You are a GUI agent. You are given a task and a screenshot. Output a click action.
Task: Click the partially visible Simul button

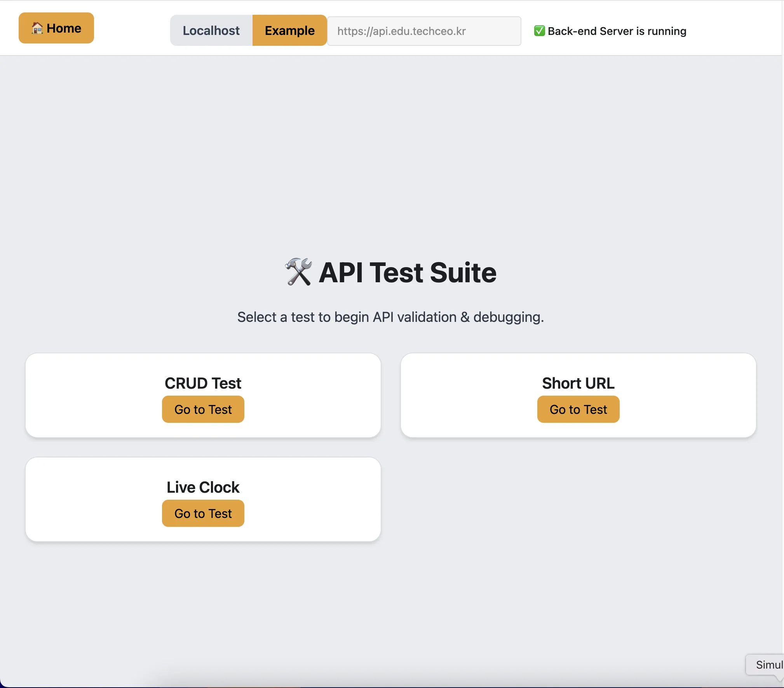(767, 665)
